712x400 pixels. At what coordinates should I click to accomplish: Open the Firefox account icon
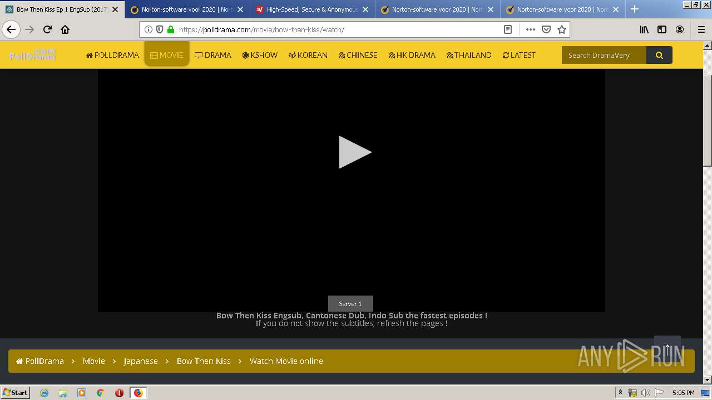(680, 29)
